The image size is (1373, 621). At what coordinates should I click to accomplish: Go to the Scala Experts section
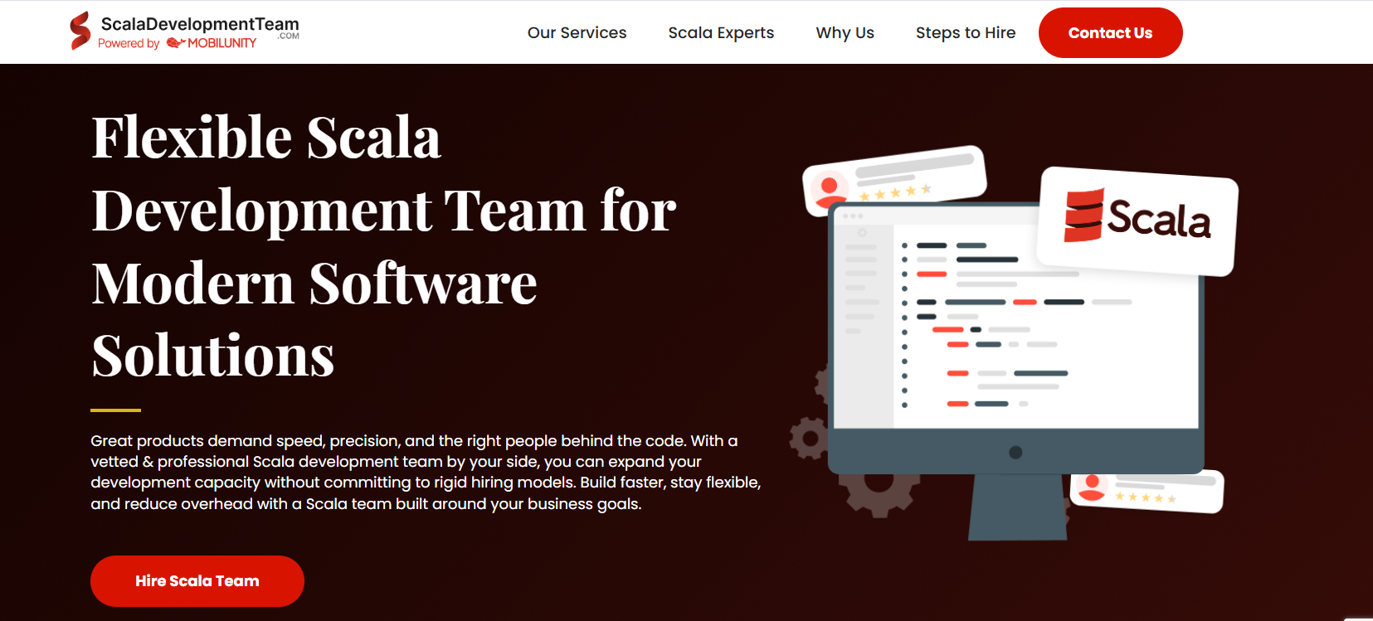click(721, 32)
